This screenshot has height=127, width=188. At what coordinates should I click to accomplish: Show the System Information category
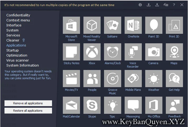[x=22, y=65]
